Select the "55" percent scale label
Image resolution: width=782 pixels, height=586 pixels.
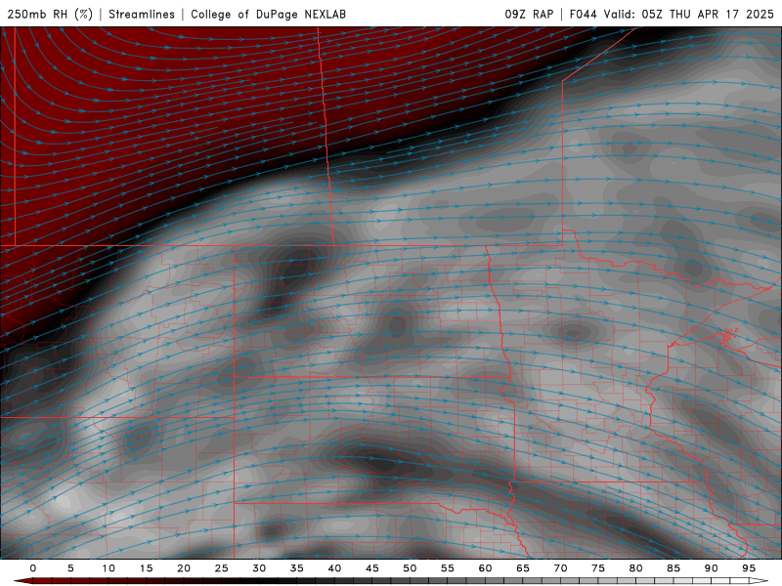click(448, 568)
